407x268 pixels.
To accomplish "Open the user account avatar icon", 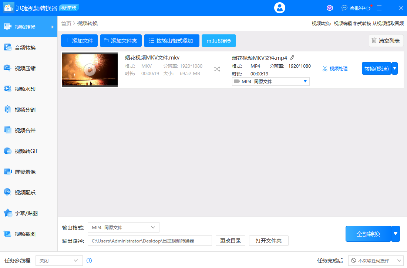I will pos(280,8).
